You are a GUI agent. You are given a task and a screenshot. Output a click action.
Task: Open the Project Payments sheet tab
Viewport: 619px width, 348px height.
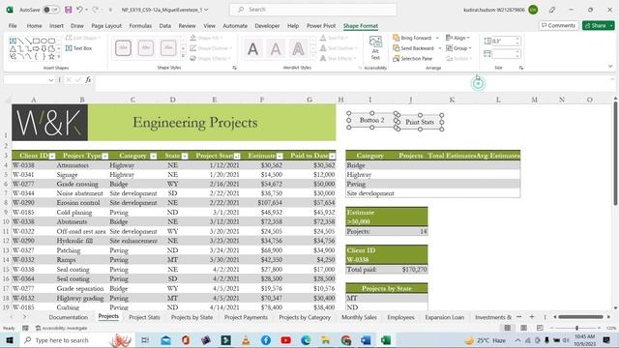click(x=246, y=317)
